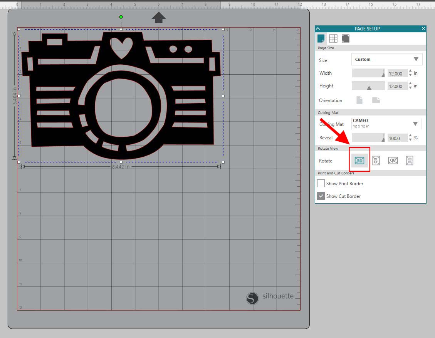Open the Cutting Mat CAMEO dropdown
The image size is (435, 338).
click(387, 124)
